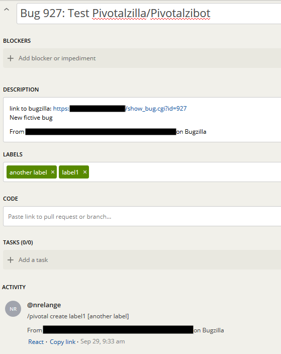Collapse the story with the chevron icon

[x=7, y=10]
